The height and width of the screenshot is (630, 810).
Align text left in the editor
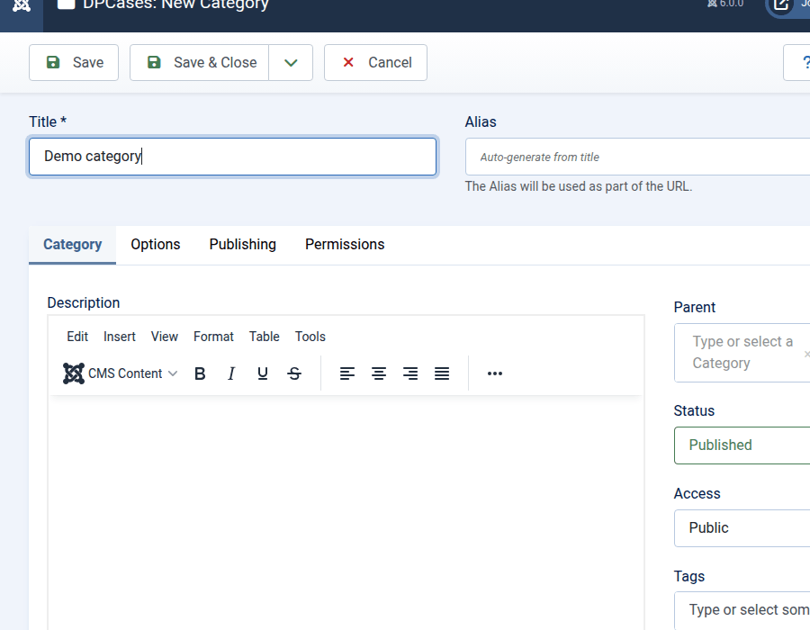pyautogui.click(x=347, y=373)
